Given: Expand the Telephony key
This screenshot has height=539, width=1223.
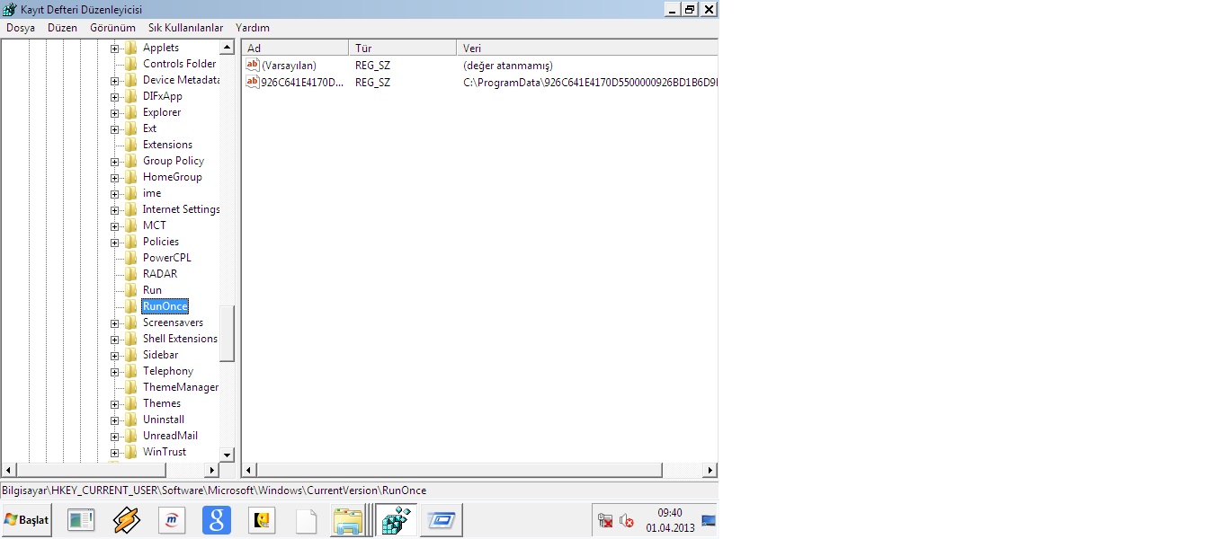Looking at the screenshot, I should point(115,372).
